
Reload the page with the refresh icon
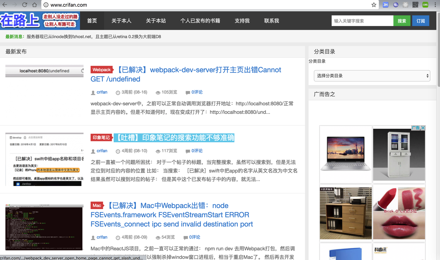tap(25, 5)
